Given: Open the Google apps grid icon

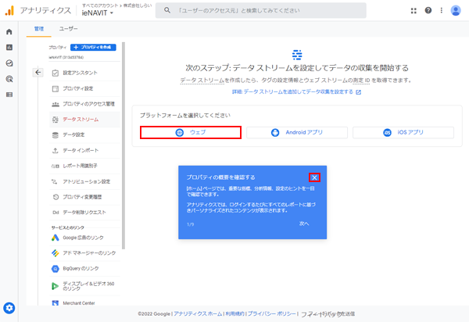Looking at the screenshot, I should click(414, 11).
